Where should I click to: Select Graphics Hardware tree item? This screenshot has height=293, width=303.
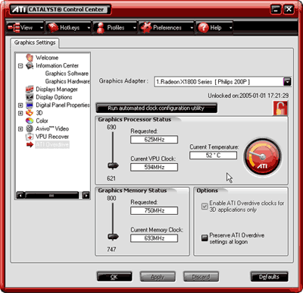67,81
